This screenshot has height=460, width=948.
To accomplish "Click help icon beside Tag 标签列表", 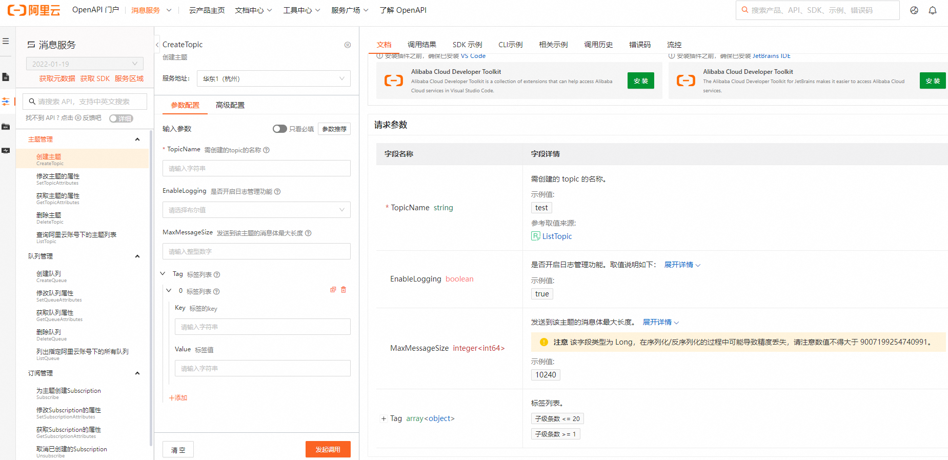I will pyautogui.click(x=217, y=274).
